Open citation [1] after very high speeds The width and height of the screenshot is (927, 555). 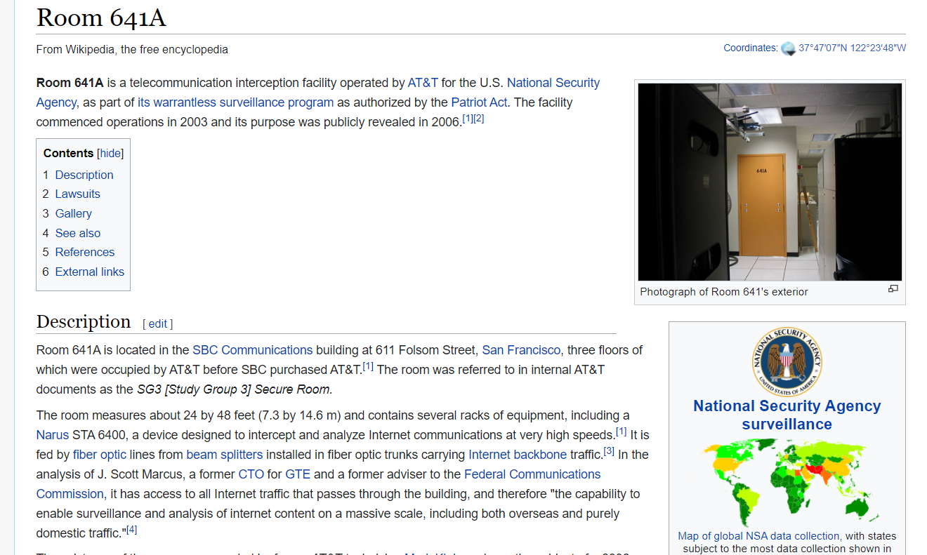tap(622, 432)
